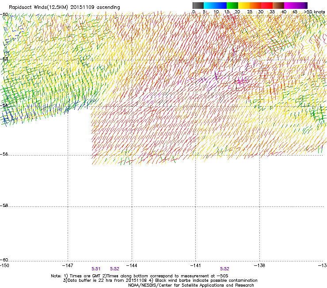Click the '5:52' time label near -141

[x=224, y=269]
